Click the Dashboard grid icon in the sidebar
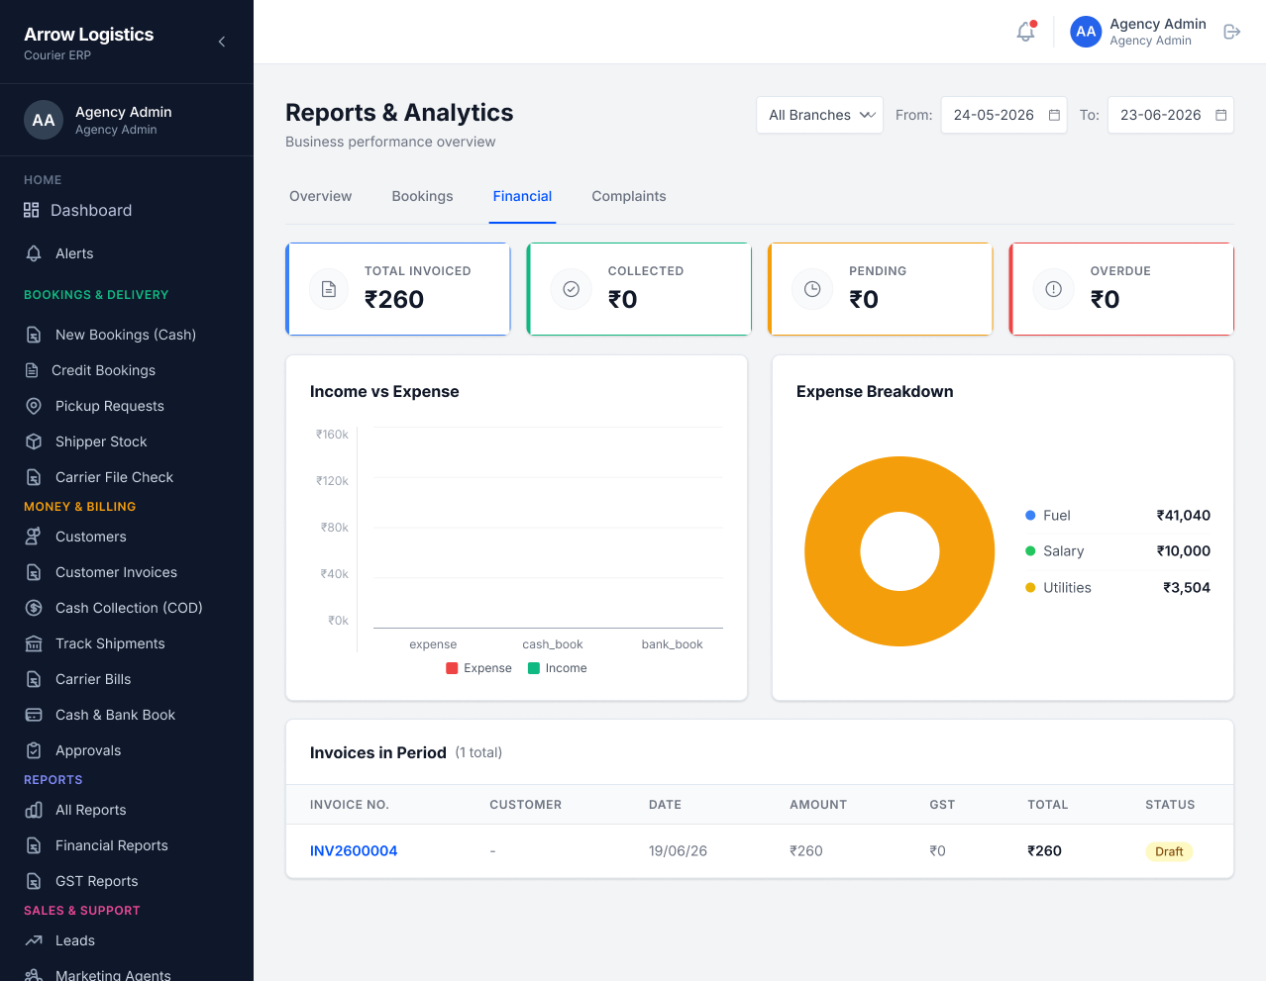Image resolution: width=1266 pixels, height=981 pixels. [x=32, y=210]
